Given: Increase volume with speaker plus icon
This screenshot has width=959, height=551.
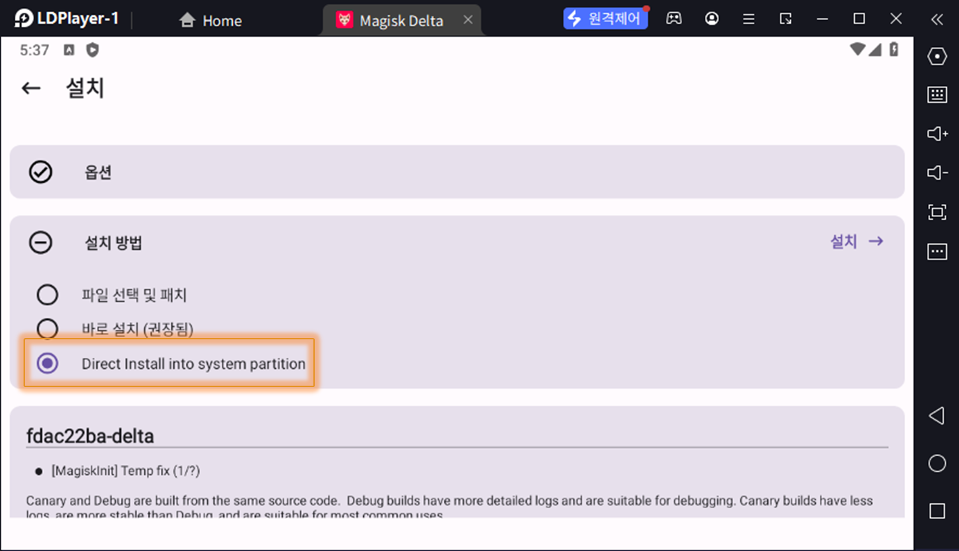Looking at the screenshot, I should (937, 134).
